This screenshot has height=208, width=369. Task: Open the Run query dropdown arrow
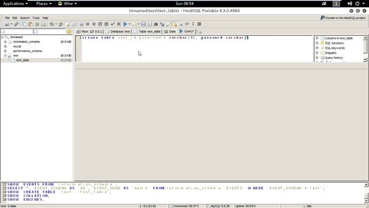pyautogui.click(x=129, y=24)
